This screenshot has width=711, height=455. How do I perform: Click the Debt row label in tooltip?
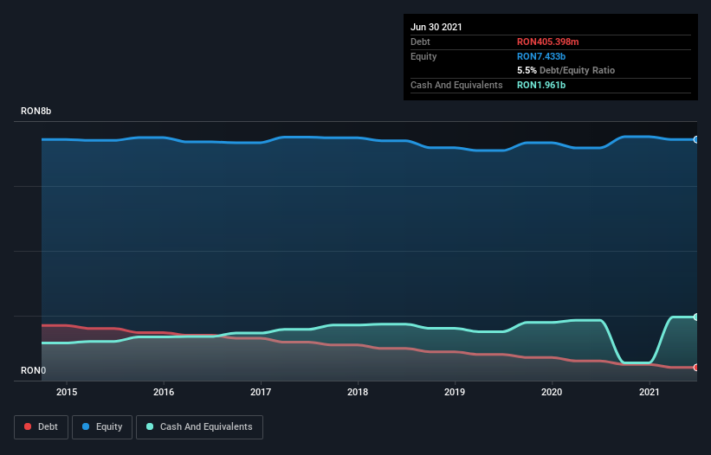[420, 42]
